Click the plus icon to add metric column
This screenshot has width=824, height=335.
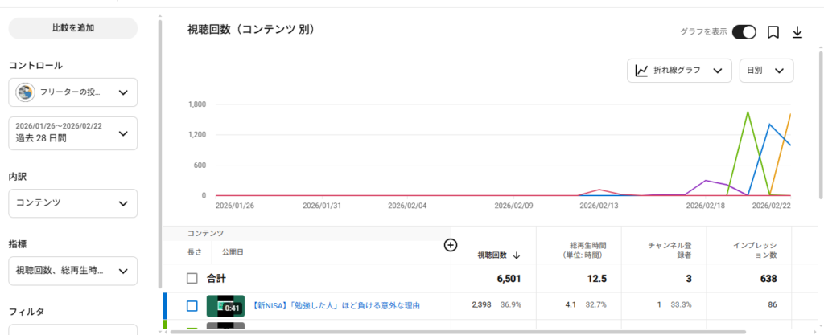tap(451, 245)
